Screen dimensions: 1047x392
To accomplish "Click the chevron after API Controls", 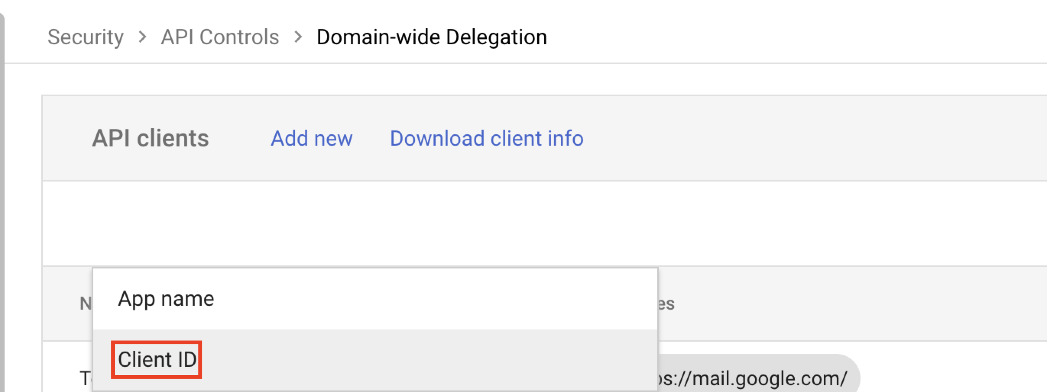I will 298,37.
